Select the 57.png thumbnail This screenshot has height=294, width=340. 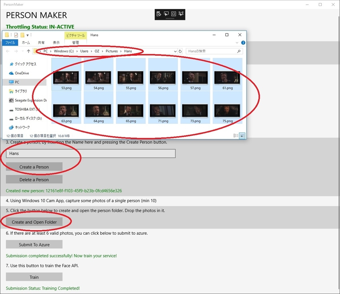click(195, 74)
